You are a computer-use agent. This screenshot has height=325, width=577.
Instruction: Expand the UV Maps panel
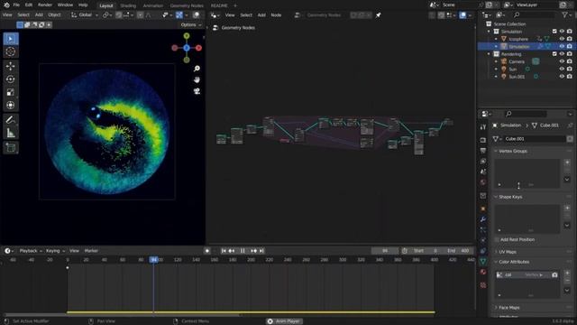(x=507, y=252)
